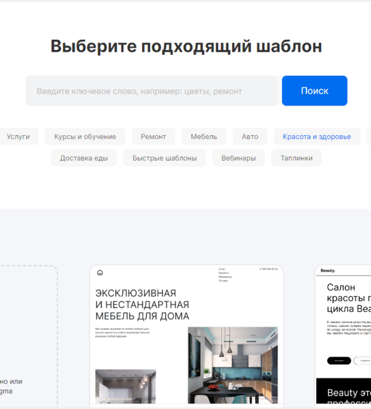Show Быстрые шаблоны templates
This screenshot has height=409, width=371.
(x=164, y=158)
